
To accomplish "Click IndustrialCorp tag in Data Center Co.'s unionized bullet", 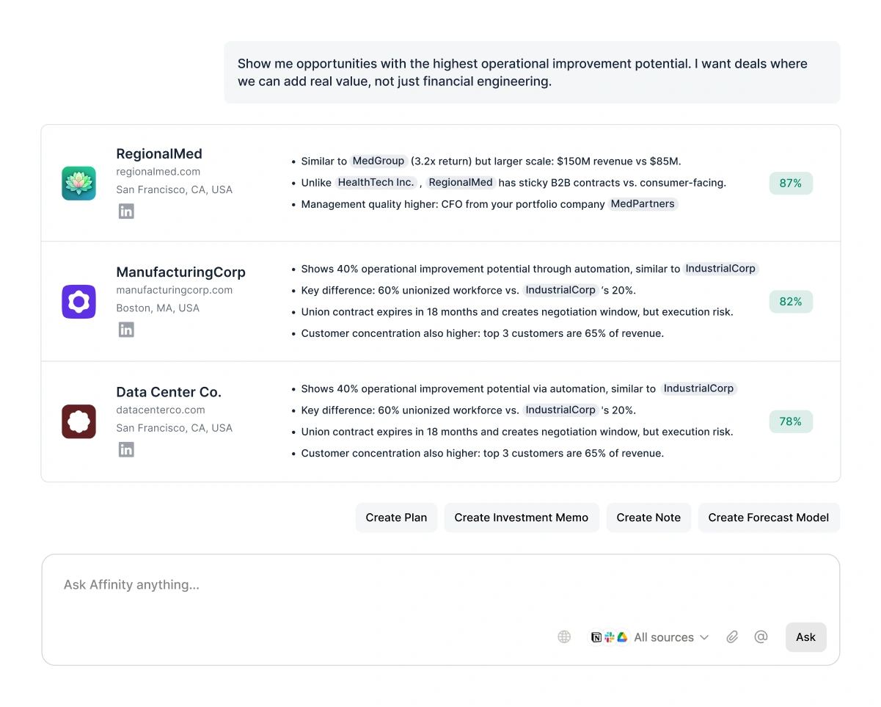I will click(560, 410).
